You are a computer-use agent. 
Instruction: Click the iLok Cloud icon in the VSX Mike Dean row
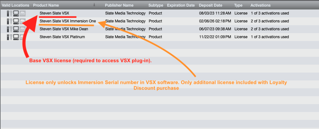click(x=22, y=29)
